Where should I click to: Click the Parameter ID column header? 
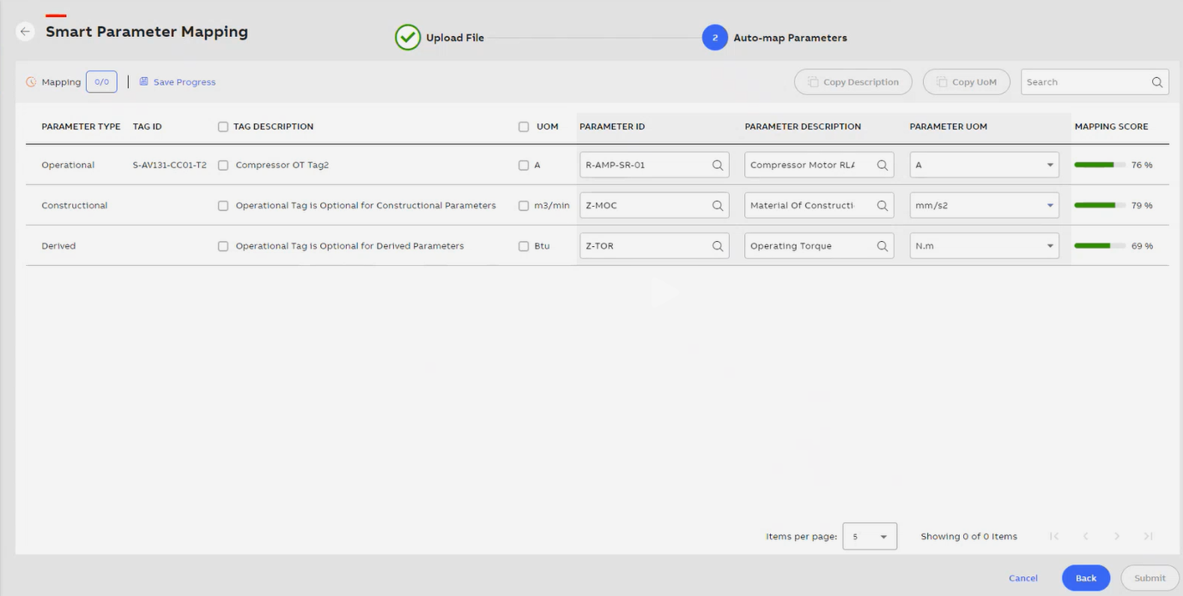point(612,127)
